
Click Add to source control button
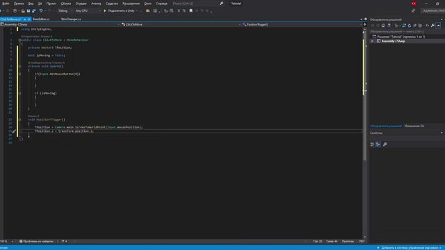[410, 248]
